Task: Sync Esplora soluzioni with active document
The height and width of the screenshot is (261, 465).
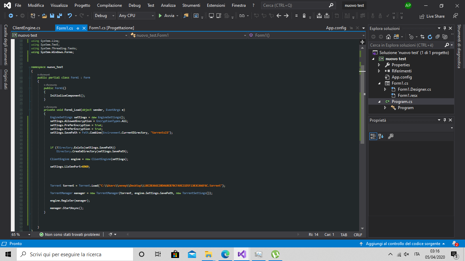Action: pyautogui.click(x=422, y=37)
